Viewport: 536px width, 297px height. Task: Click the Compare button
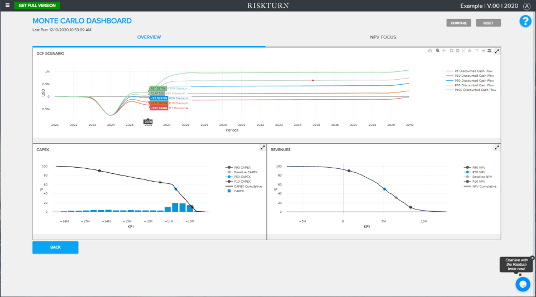(458, 23)
